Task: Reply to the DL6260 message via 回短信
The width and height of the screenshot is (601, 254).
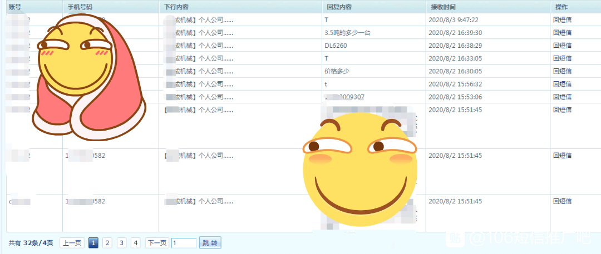Action: tap(562, 46)
